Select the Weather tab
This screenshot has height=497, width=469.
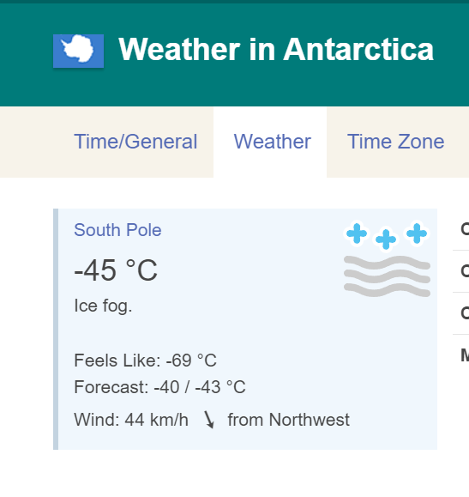[x=272, y=142]
